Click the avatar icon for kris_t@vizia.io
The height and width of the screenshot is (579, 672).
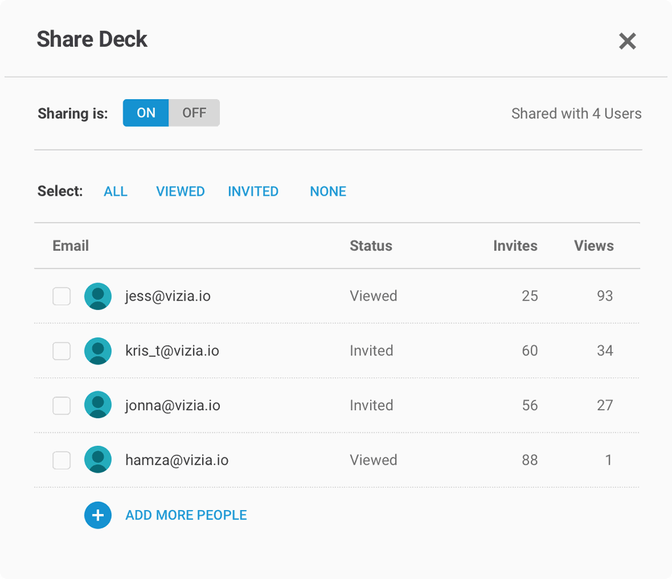pos(98,351)
